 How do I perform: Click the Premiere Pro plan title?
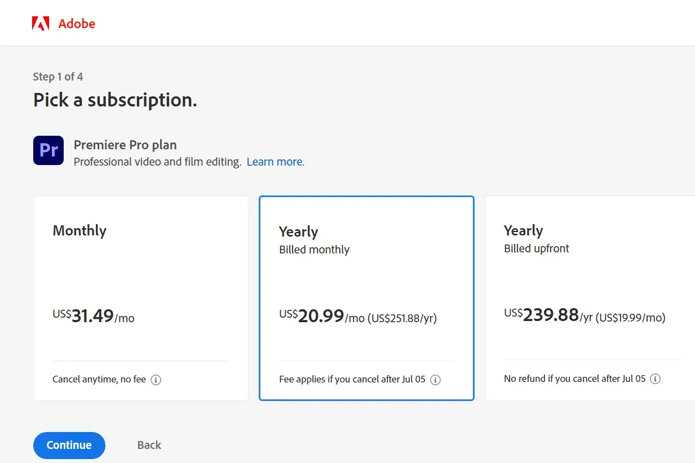coord(125,145)
